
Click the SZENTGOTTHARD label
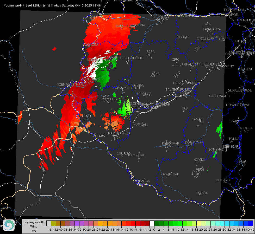point(71,84)
